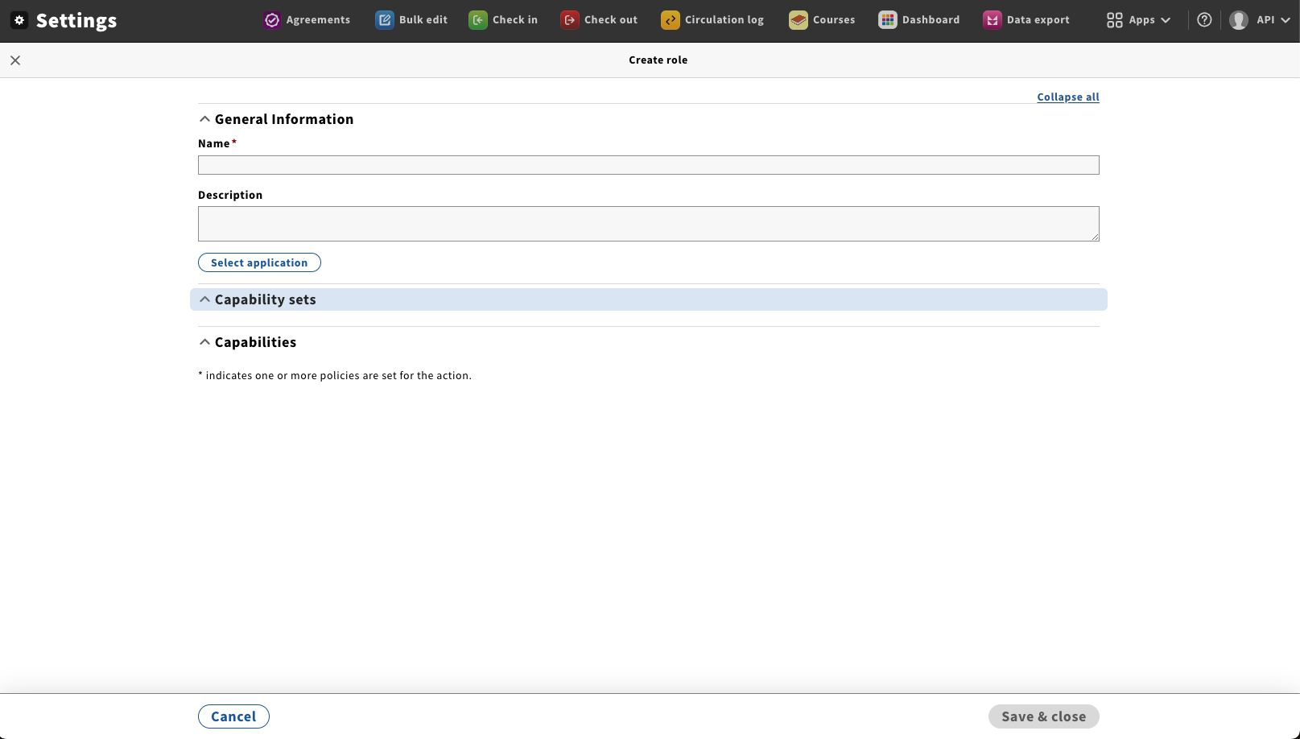The height and width of the screenshot is (739, 1300).
Task: Open the Check out app icon
Action: pos(570,20)
